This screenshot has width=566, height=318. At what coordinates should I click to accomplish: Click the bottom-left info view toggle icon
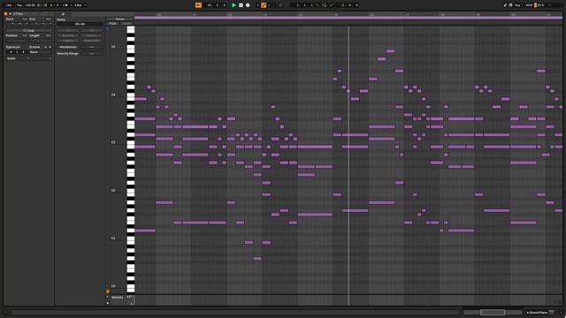click(x=5, y=313)
